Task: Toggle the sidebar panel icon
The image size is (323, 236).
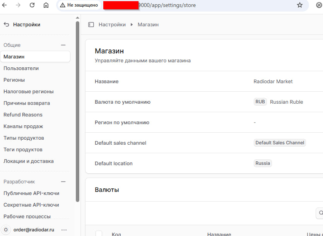Action: tap(91, 24)
